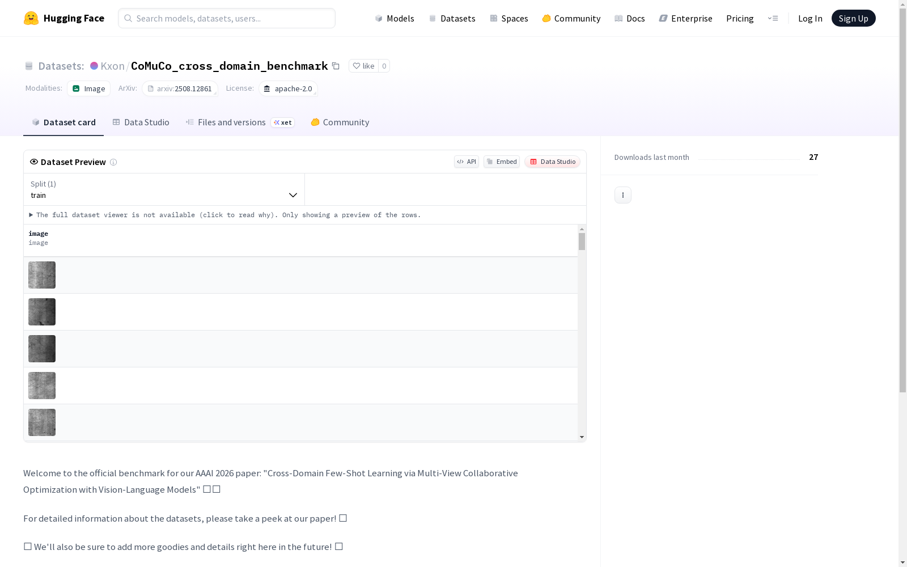Expand the Split train dropdown

[164, 189]
